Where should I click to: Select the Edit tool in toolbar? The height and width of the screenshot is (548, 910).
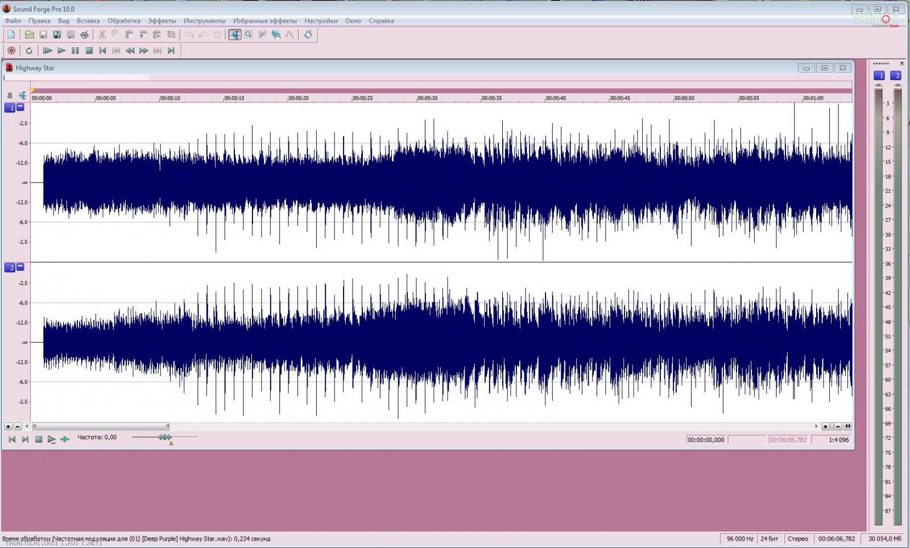(234, 35)
